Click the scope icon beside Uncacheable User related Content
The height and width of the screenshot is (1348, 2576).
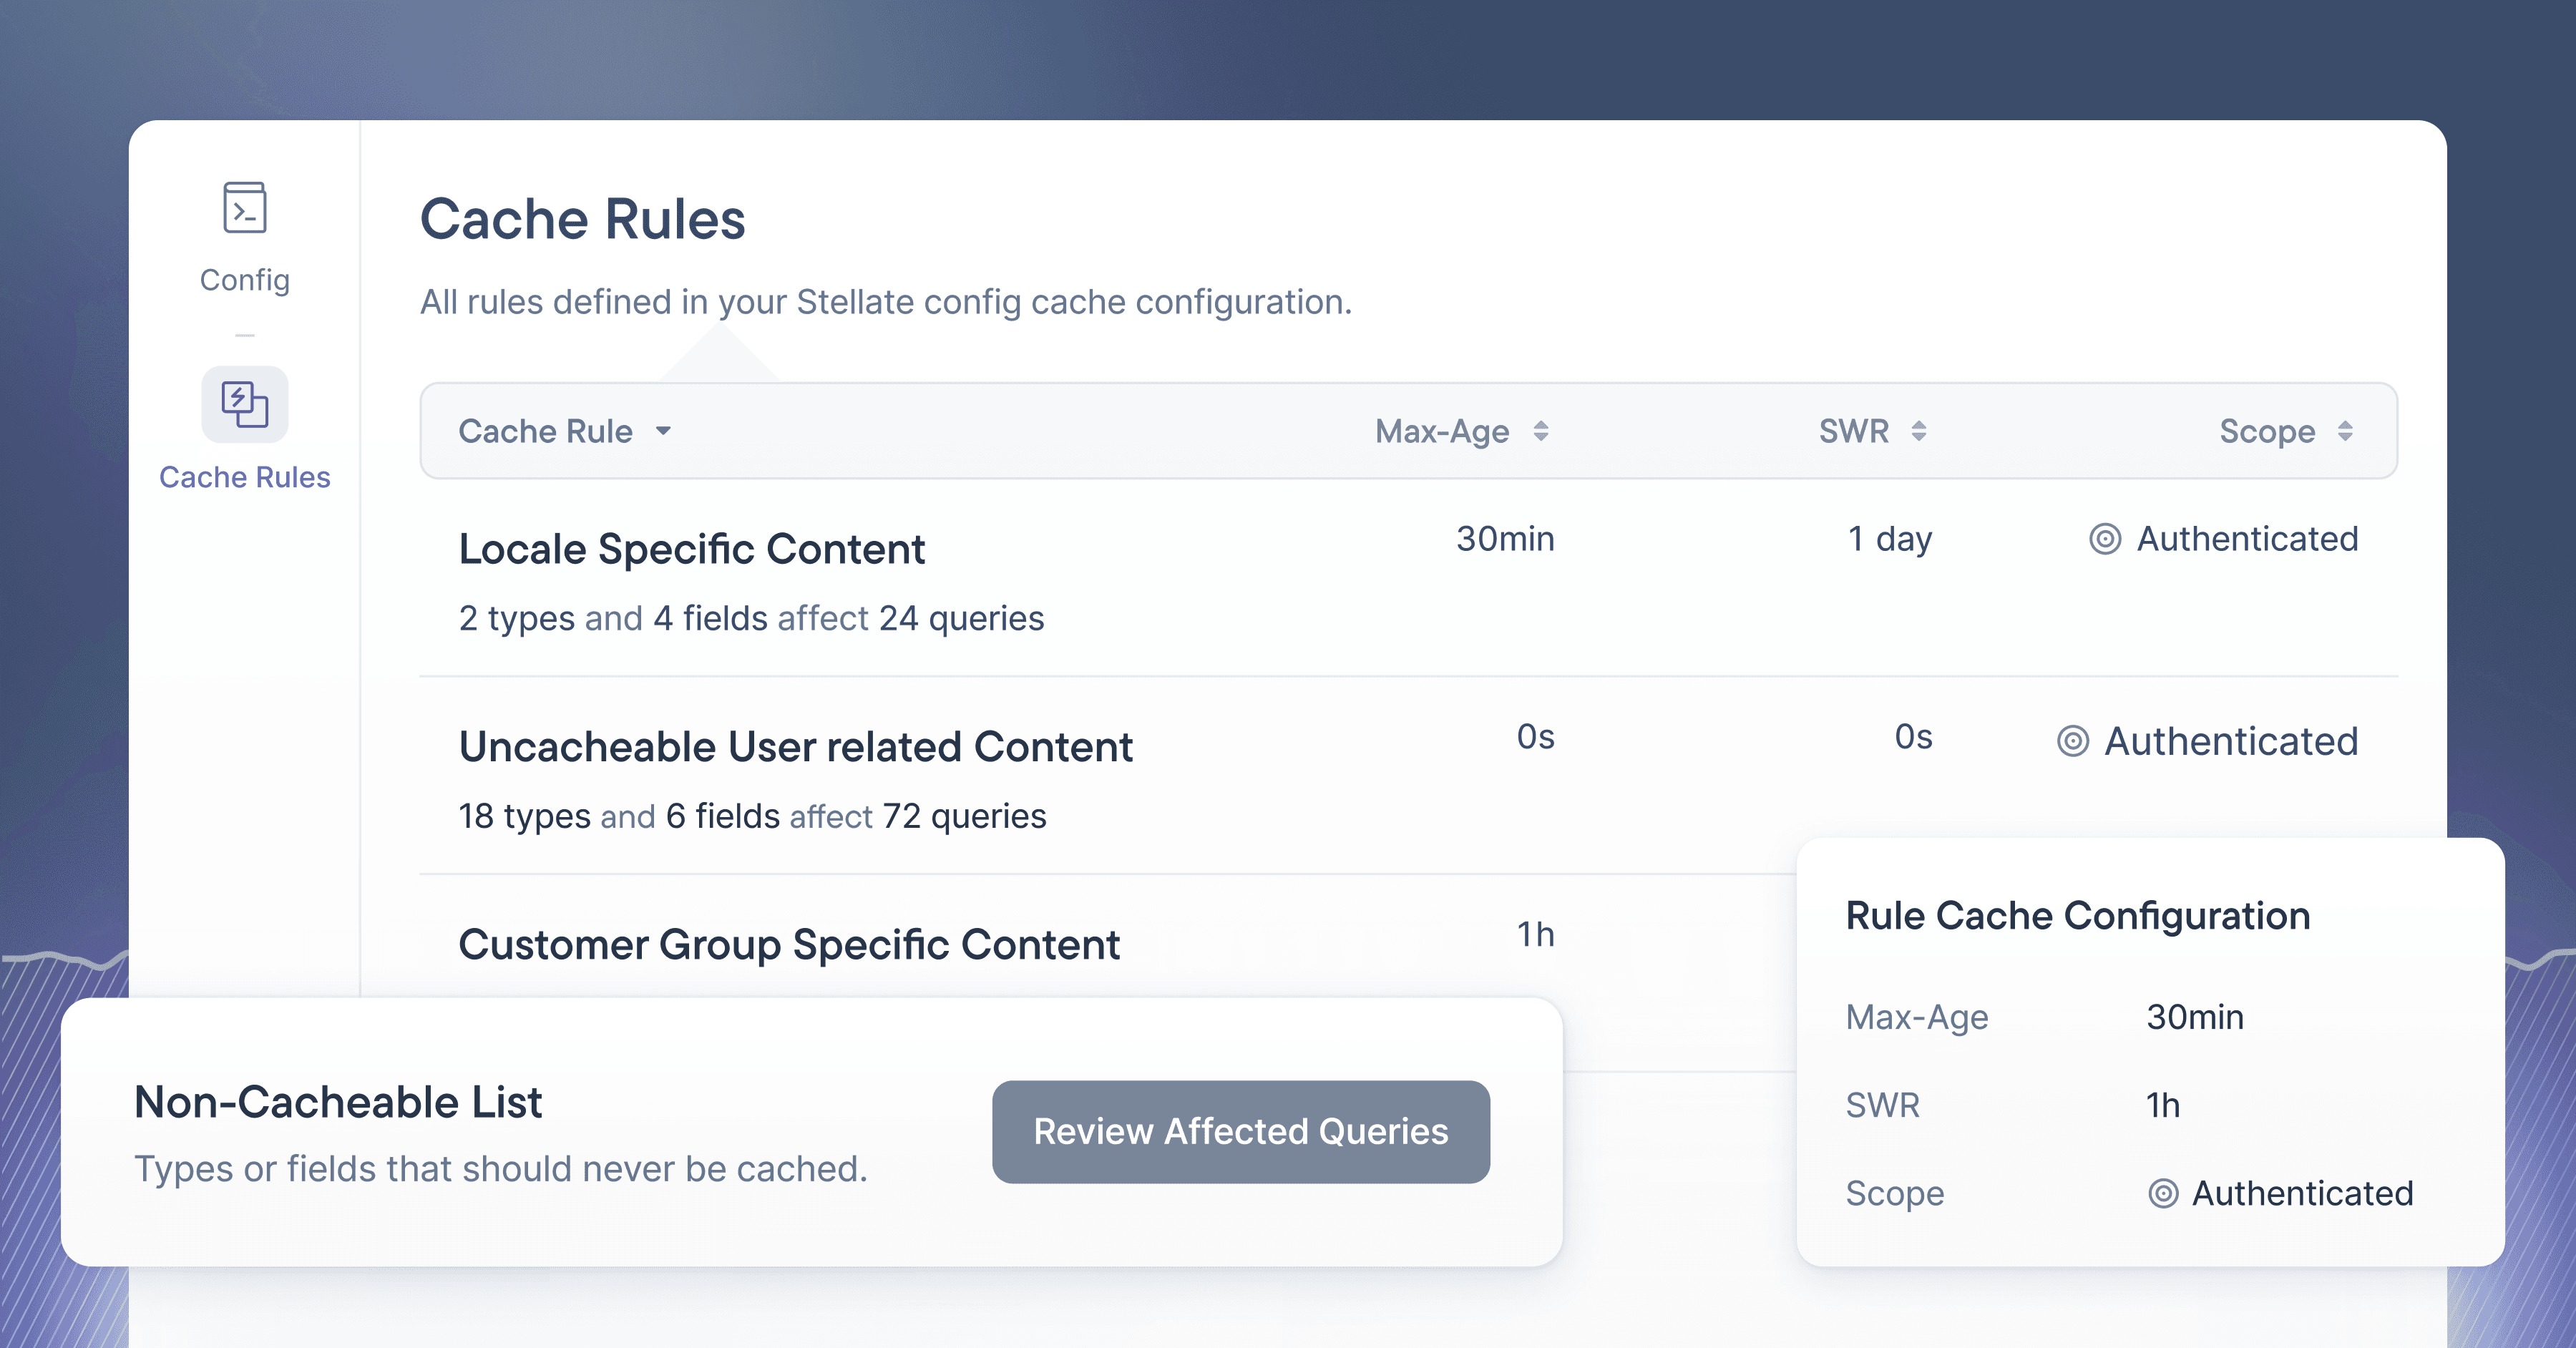tap(2072, 741)
